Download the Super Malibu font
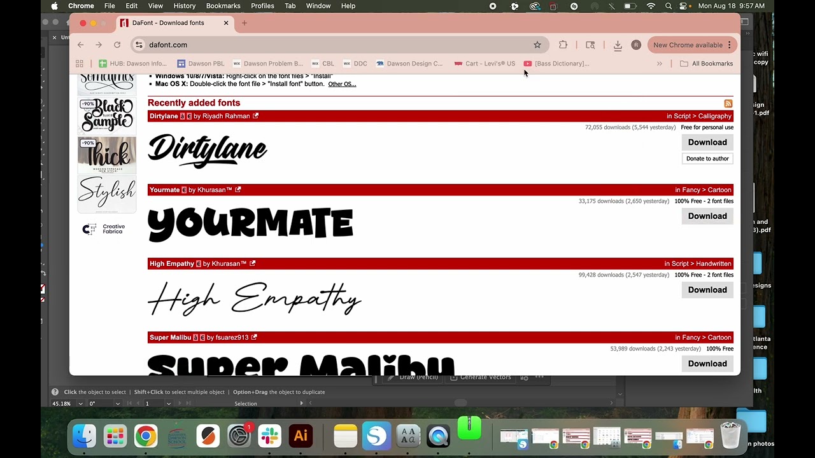Screen dimensions: 815x458 (707, 364)
